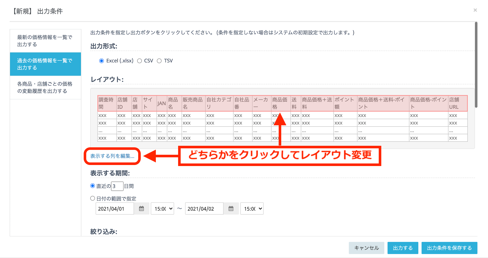
Task: Click the 表示する列を編集... link
Action: point(112,156)
